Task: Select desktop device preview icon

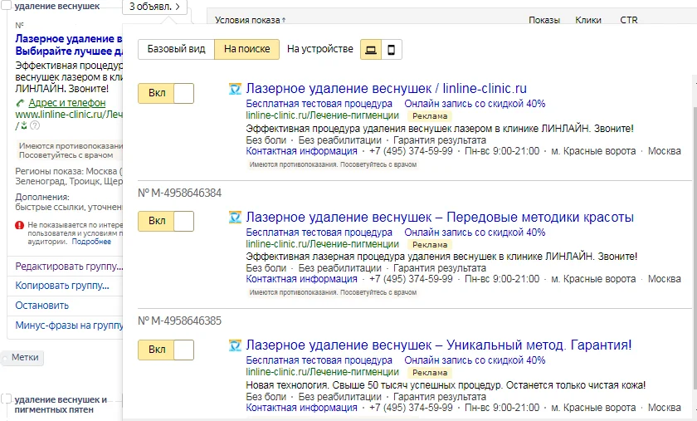Action: pyautogui.click(x=371, y=50)
